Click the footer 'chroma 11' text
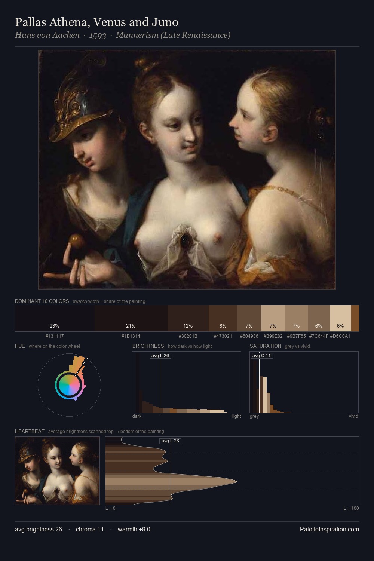Image resolution: width=374 pixels, height=561 pixels. tap(90, 530)
